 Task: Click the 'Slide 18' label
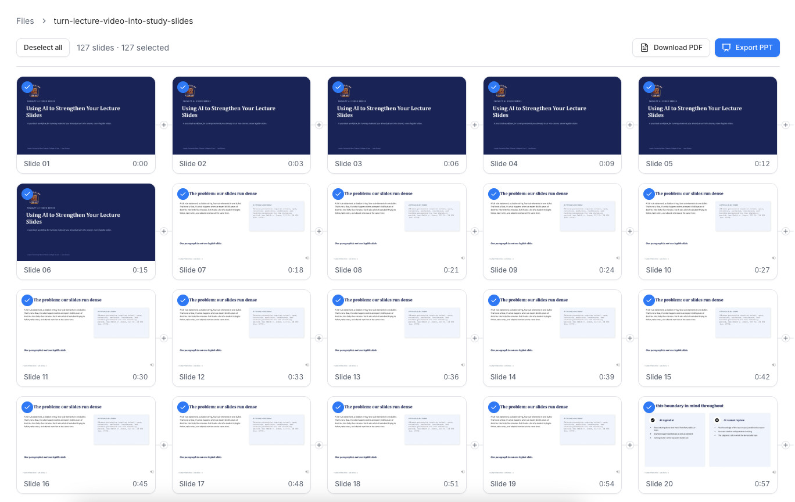[348, 484]
